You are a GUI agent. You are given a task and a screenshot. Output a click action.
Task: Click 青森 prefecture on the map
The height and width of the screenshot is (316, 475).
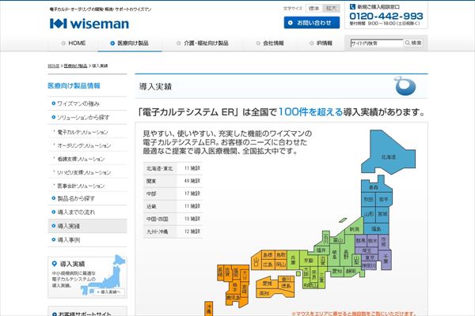(x=374, y=187)
